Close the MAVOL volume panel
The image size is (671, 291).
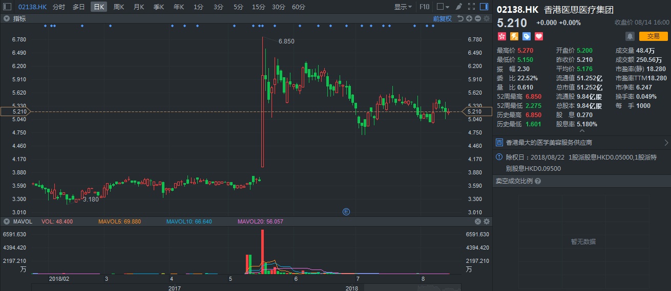coord(478,221)
